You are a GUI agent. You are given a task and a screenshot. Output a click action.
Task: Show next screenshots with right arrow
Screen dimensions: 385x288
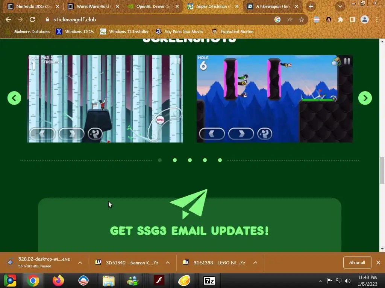(x=365, y=98)
